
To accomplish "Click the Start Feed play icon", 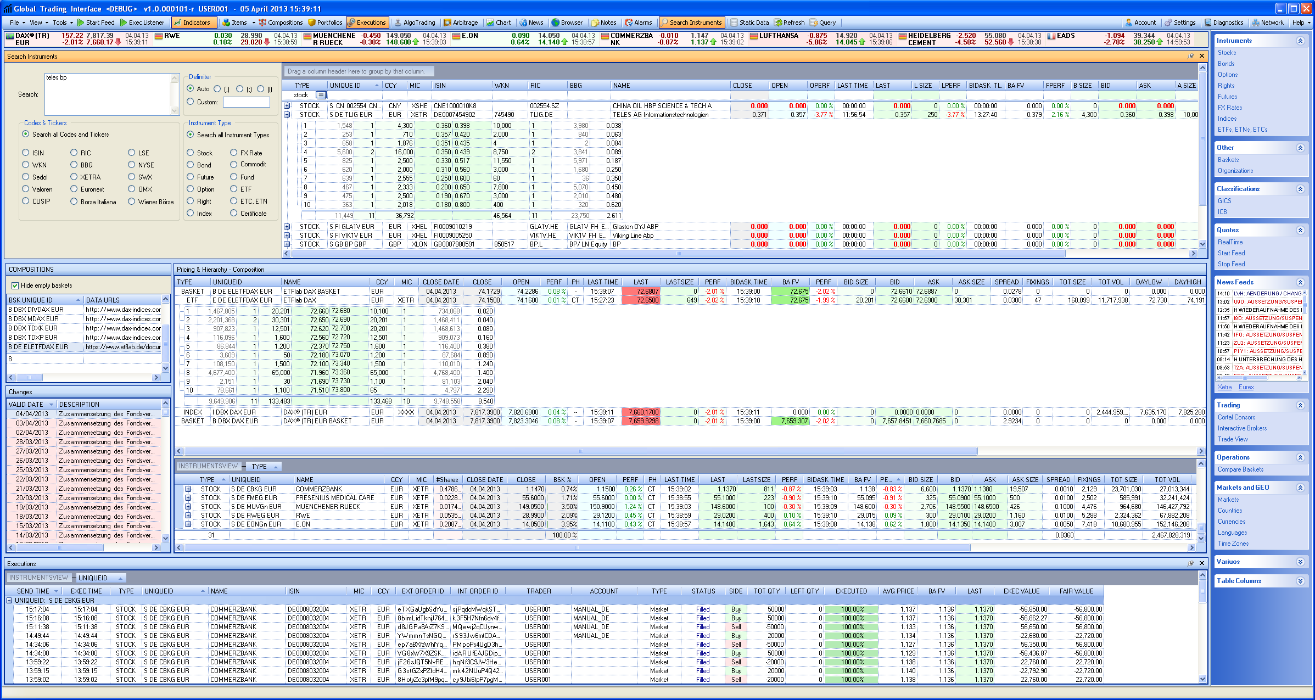I will 81,23.
